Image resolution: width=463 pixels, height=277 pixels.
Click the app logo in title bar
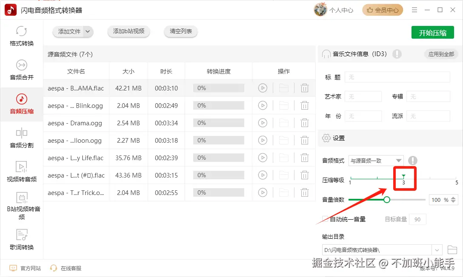point(11,10)
